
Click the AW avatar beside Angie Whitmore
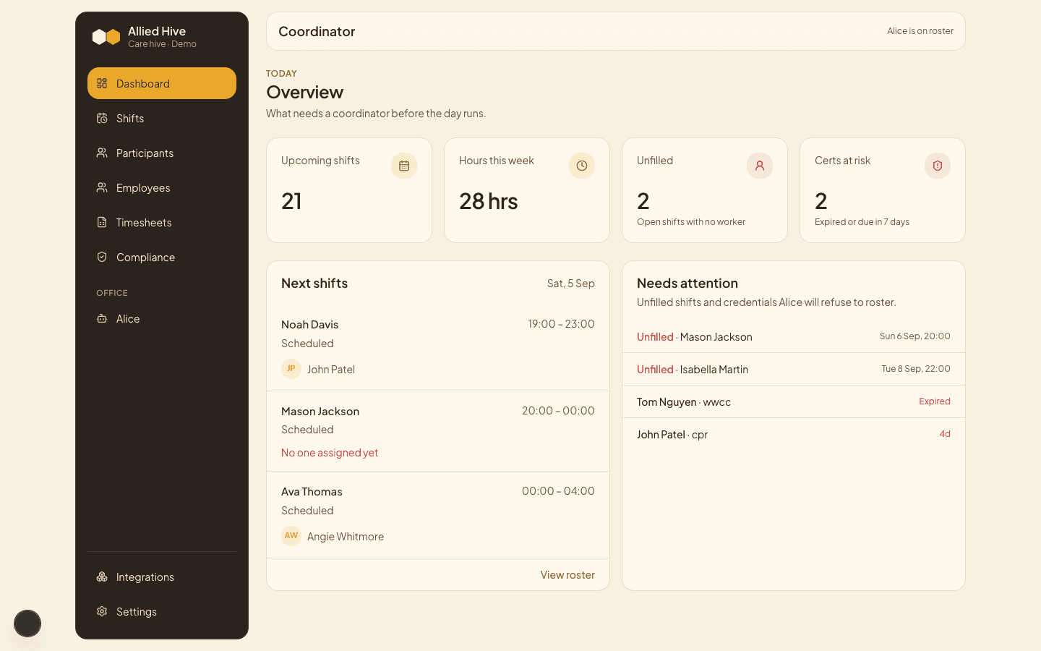(x=291, y=536)
